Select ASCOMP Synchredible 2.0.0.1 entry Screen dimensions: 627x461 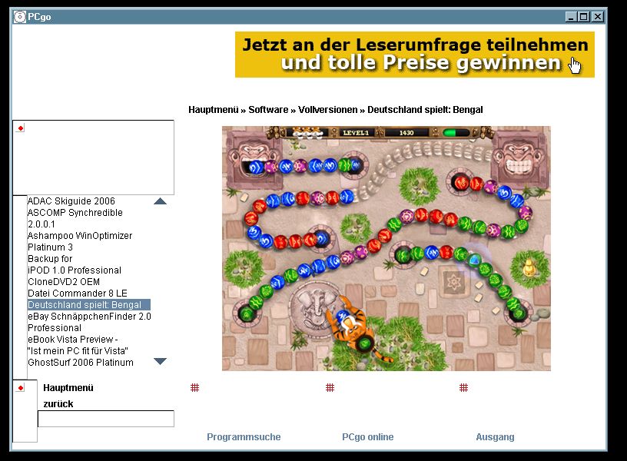pyautogui.click(x=75, y=218)
